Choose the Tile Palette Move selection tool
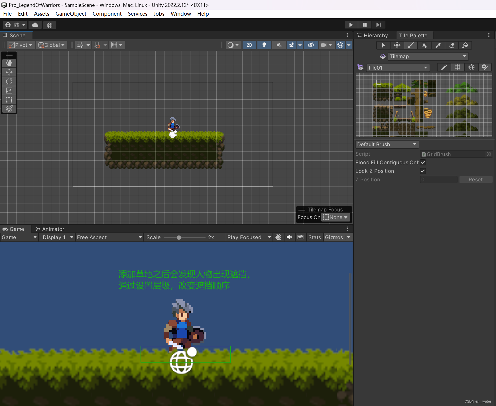Screen dimensions: 496x406 pyautogui.click(x=397, y=45)
